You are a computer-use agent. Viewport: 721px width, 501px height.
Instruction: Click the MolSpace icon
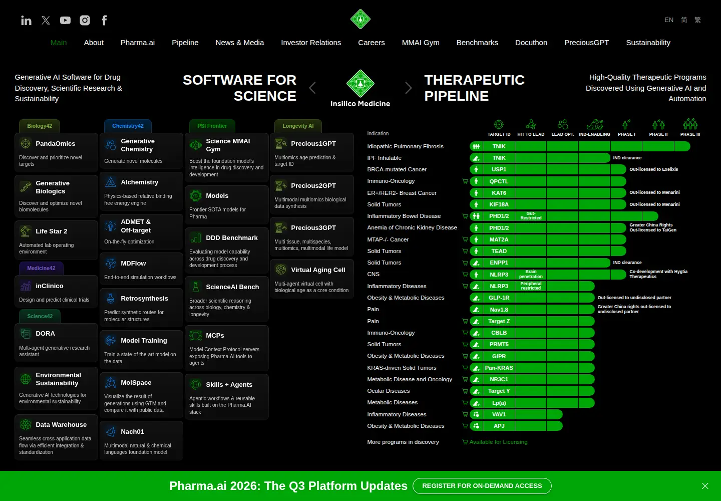click(x=111, y=383)
